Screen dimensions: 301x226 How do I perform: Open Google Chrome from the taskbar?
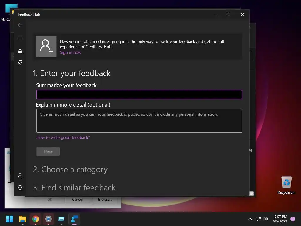pos(36,219)
